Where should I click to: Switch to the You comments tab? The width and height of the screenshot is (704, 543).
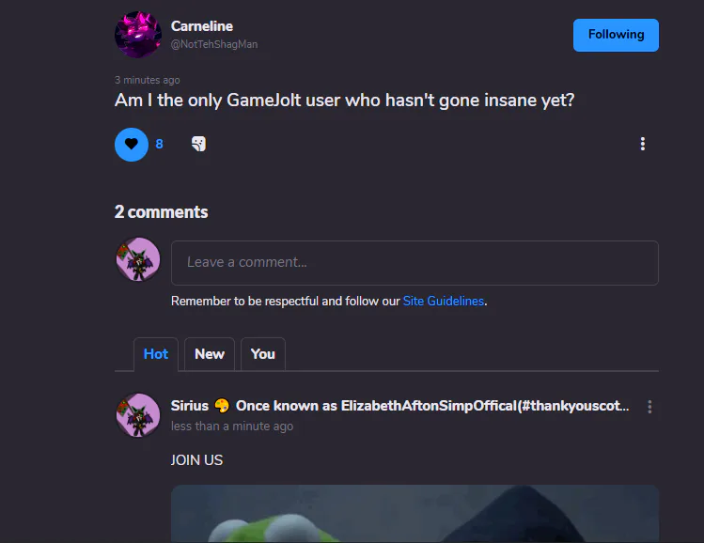tap(262, 354)
